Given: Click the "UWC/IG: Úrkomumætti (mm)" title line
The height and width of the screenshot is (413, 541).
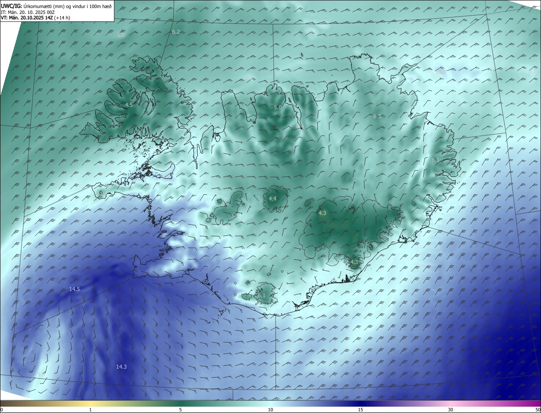Looking at the screenshot, I should pyautogui.click(x=56, y=6).
